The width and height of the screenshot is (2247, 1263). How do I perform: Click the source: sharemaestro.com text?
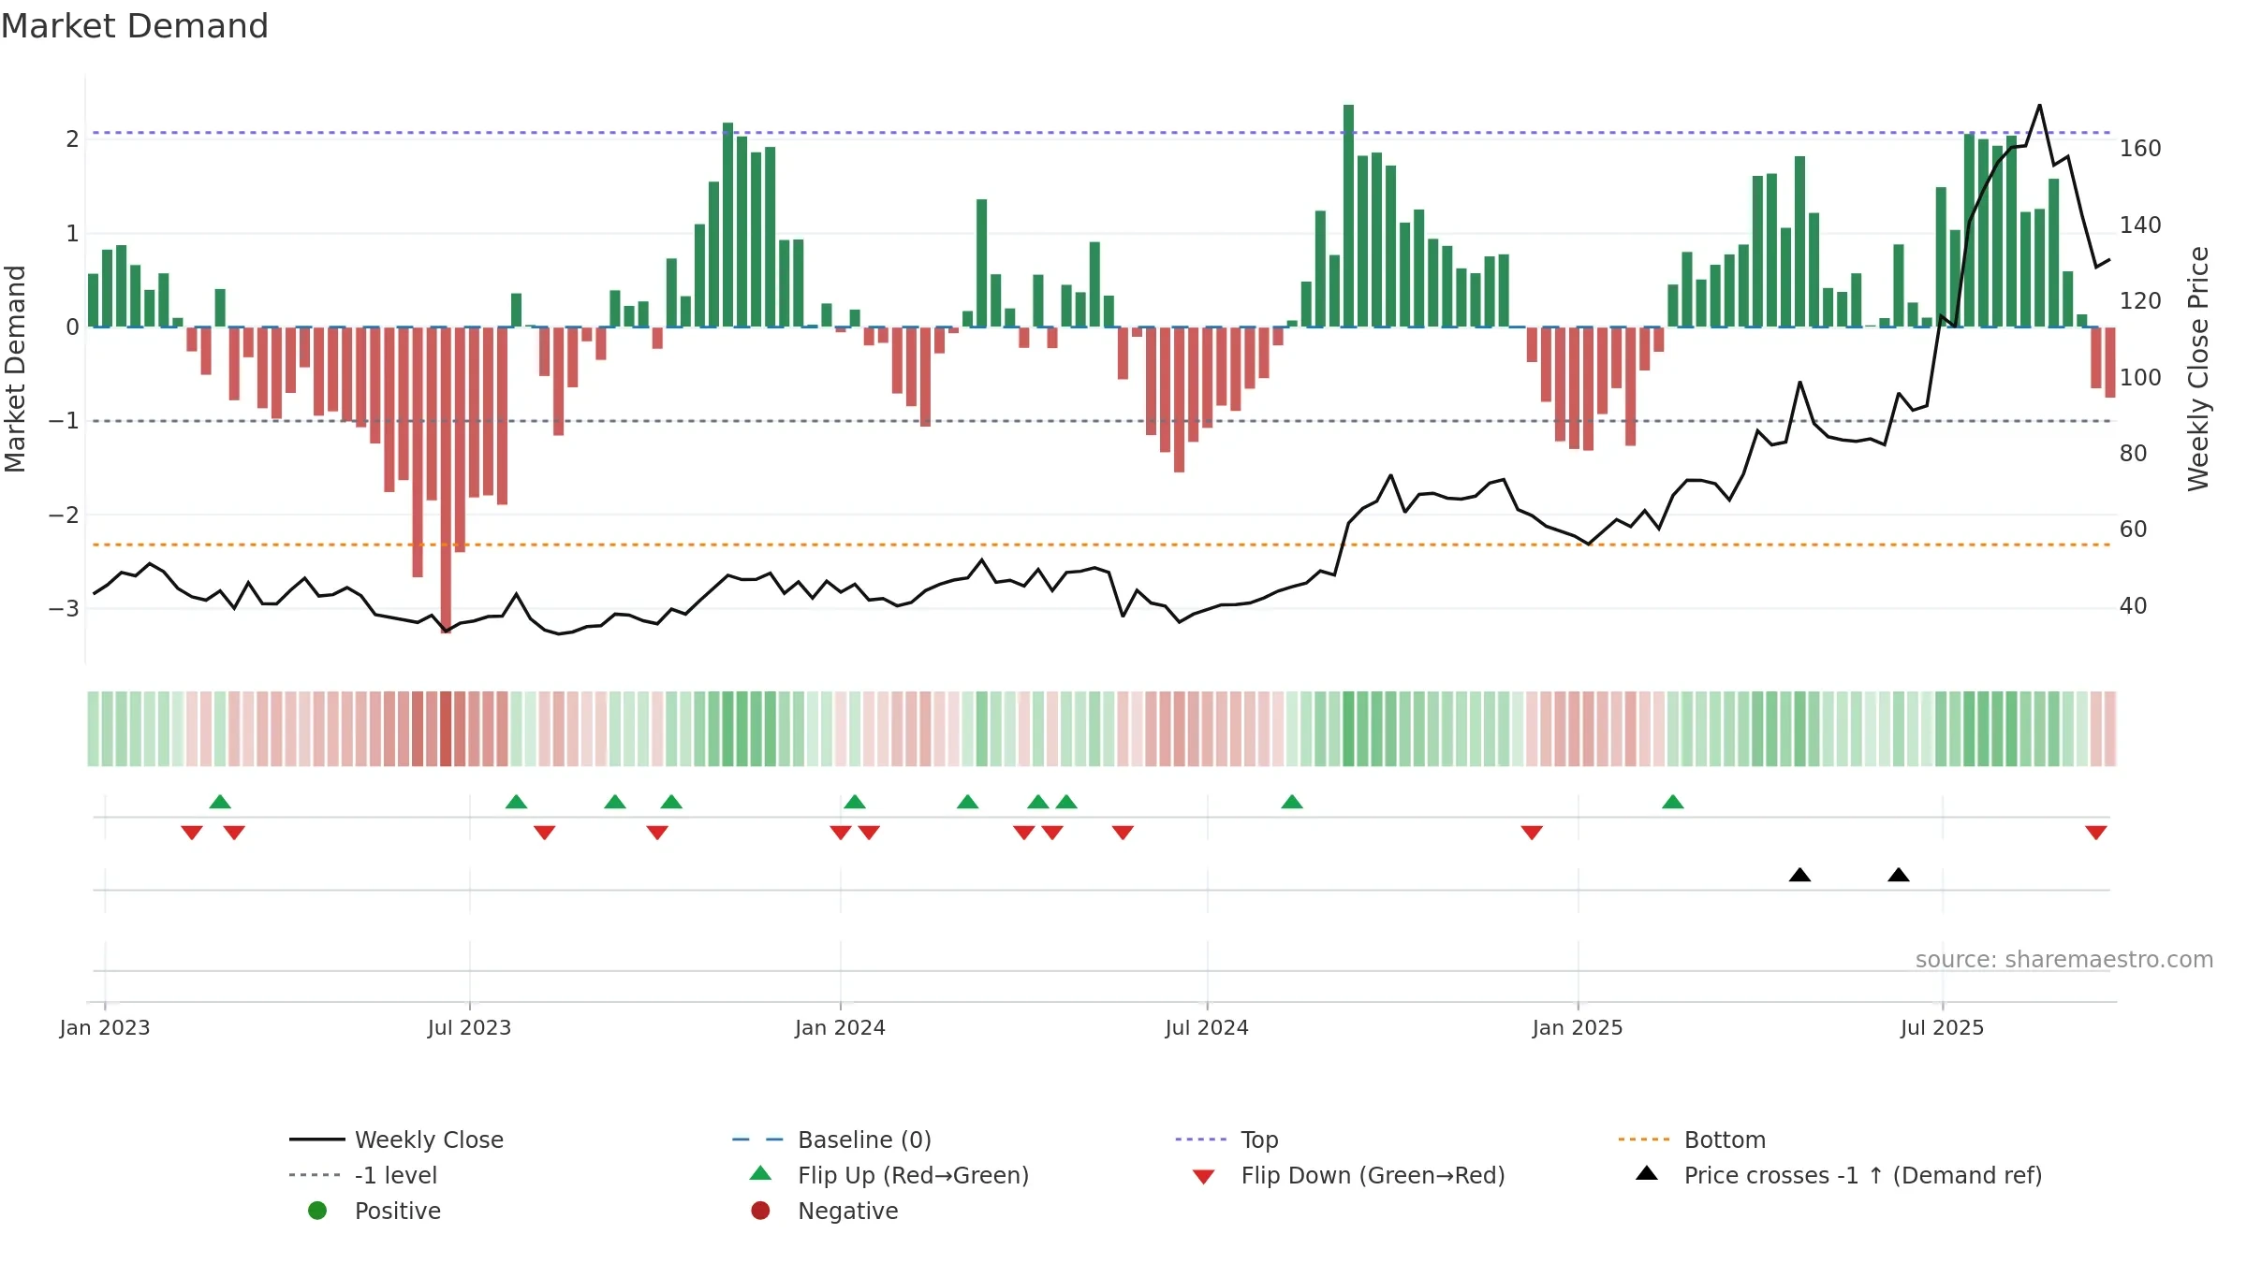click(2063, 959)
